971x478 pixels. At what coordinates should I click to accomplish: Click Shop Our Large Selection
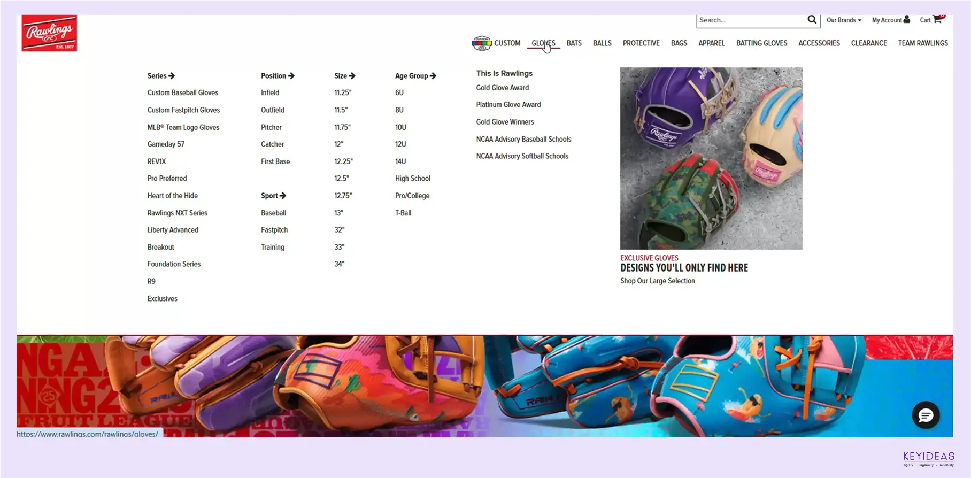(x=658, y=281)
